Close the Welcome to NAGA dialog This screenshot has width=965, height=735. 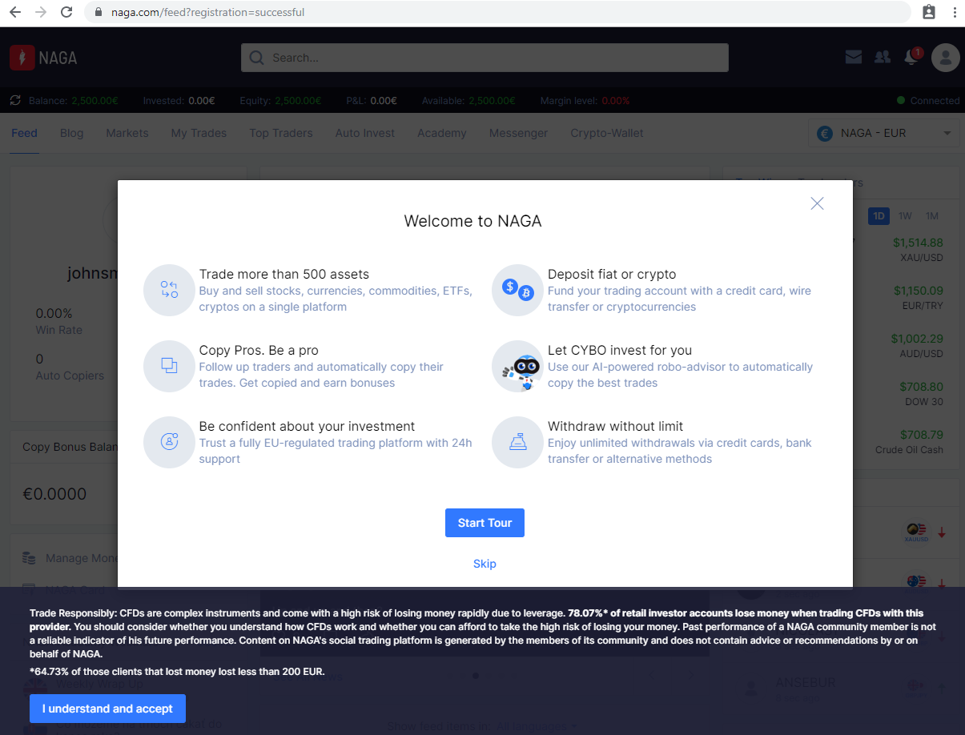click(x=817, y=203)
